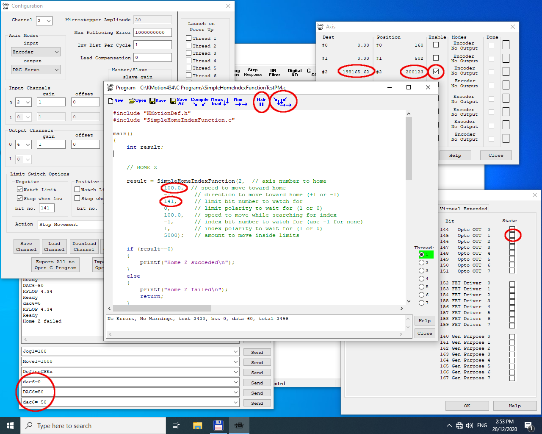Click the Save toolbar icon
Image resolution: width=542 pixels, height=434 pixels.
[158, 101]
